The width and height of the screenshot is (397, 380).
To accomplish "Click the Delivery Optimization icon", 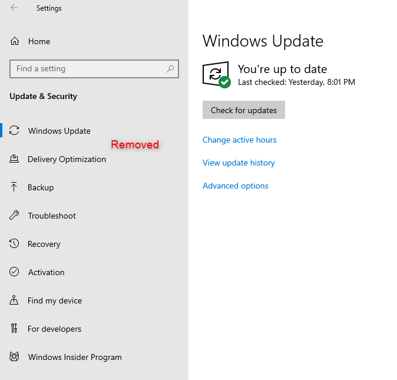I will (14, 158).
